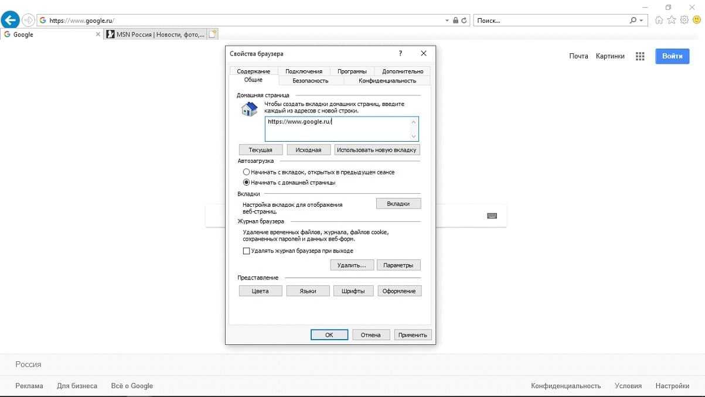Screen dimensions: 705x397
Task: Open the search provider dropdown arrow
Action: [x=641, y=20]
